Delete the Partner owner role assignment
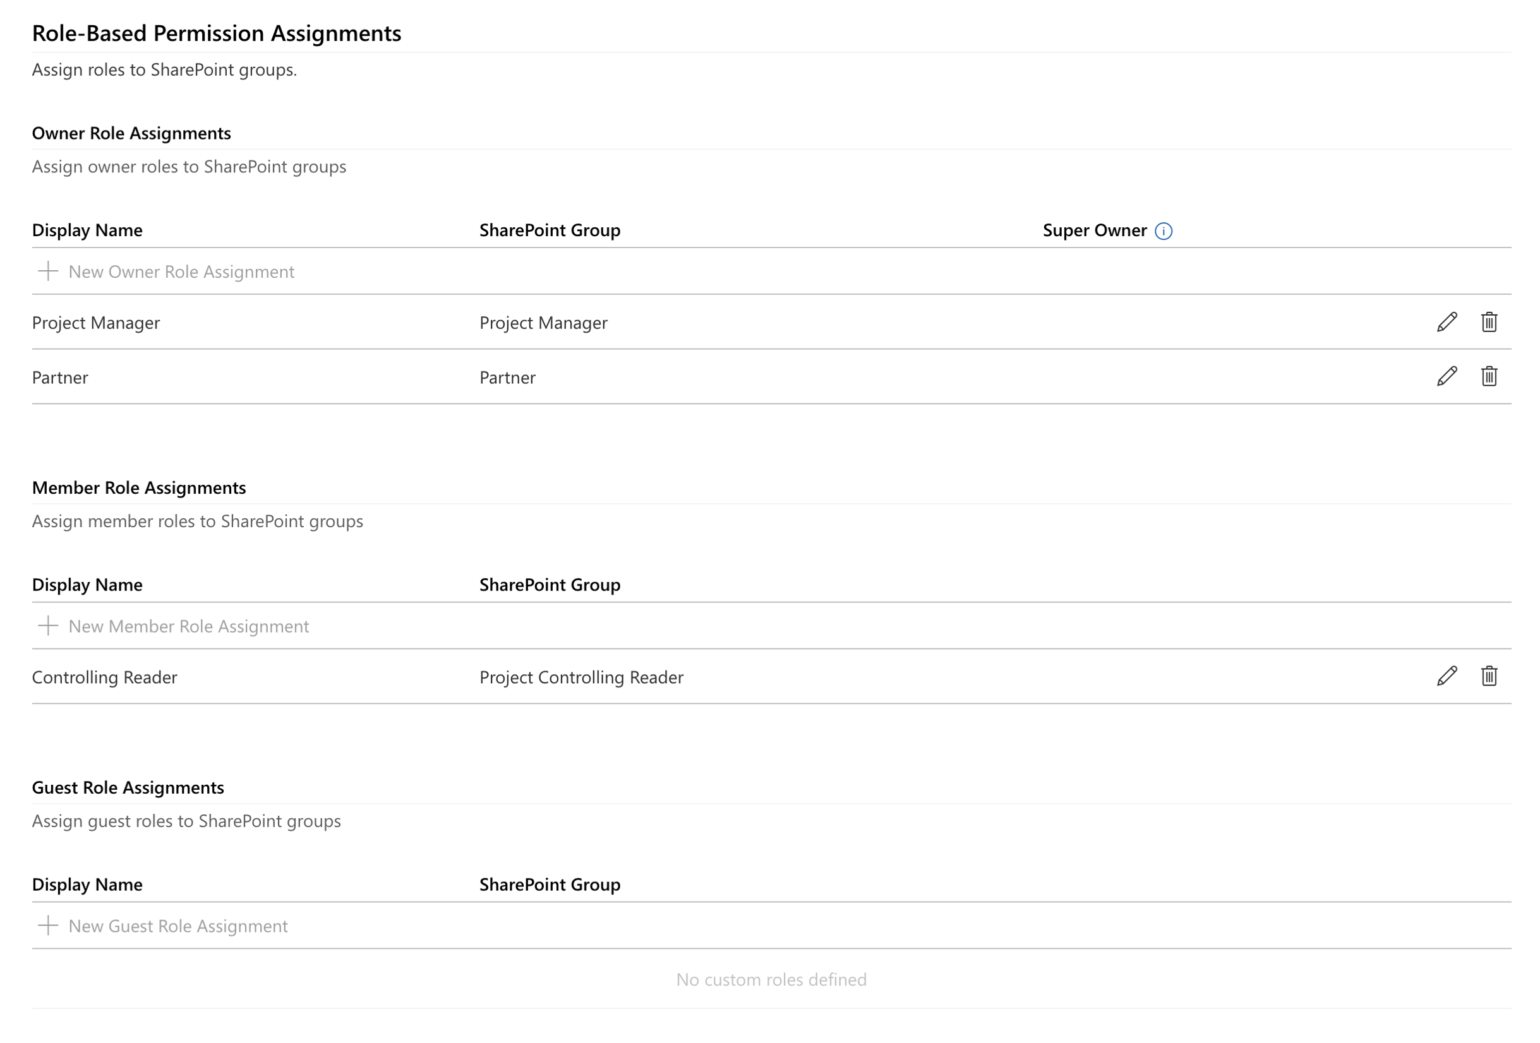Image resolution: width=1540 pixels, height=1043 pixels. [x=1489, y=378]
